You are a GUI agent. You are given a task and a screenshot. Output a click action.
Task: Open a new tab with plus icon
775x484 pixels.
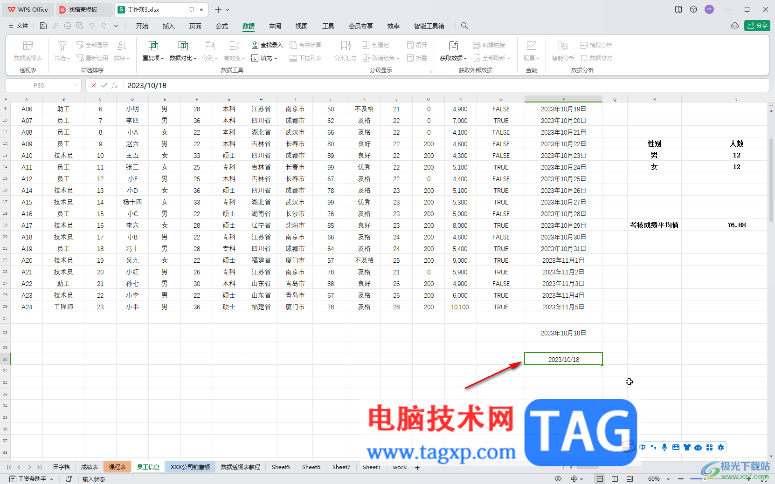coord(218,10)
